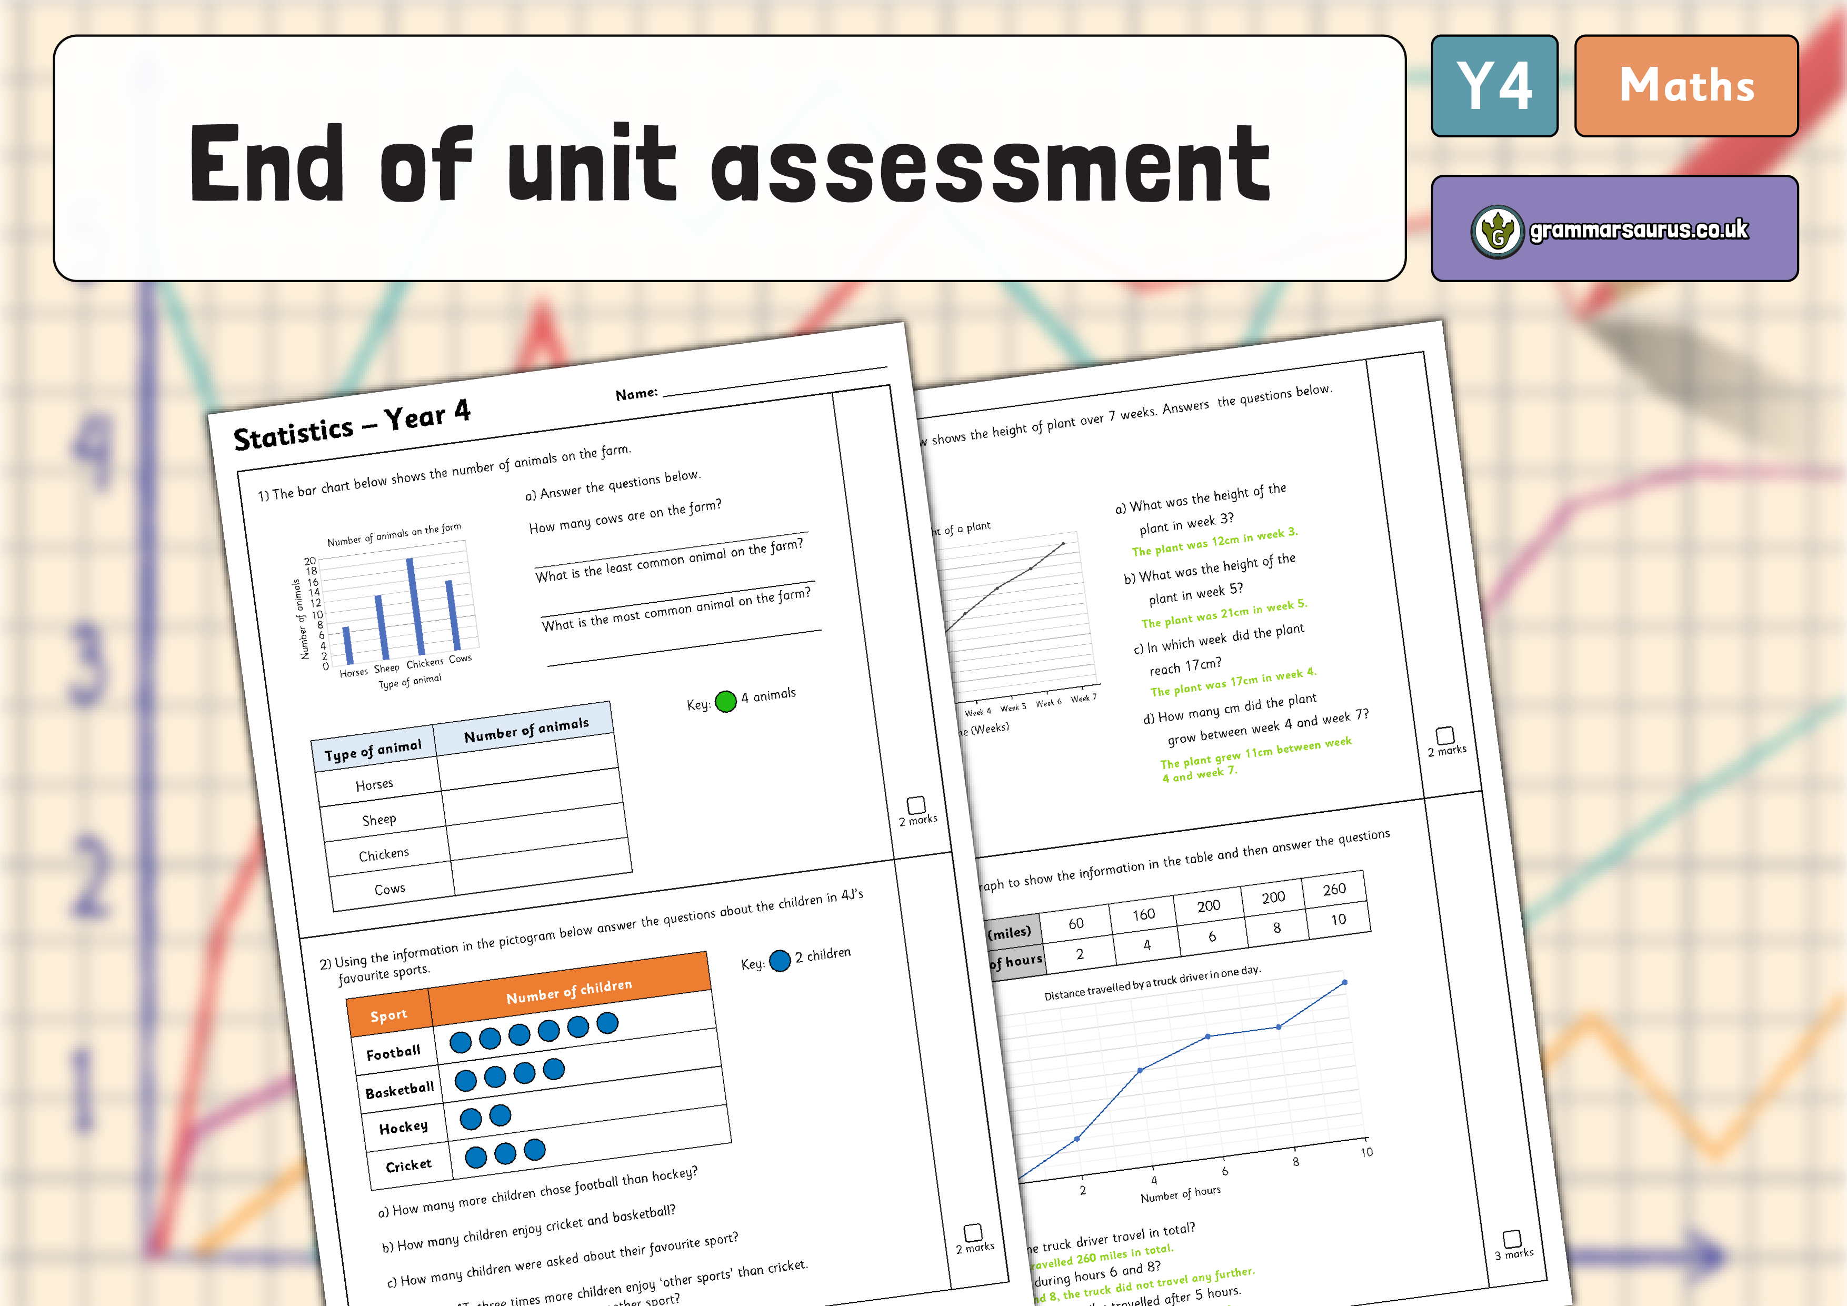
Task: Click the End of unit assessment title
Action: [x=729, y=163]
